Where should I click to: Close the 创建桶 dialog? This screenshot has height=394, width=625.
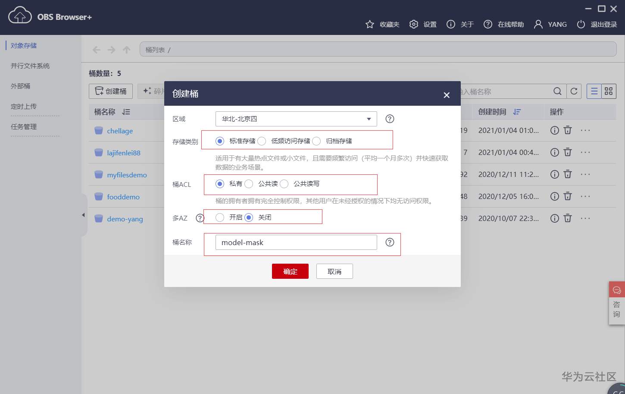pos(447,95)
